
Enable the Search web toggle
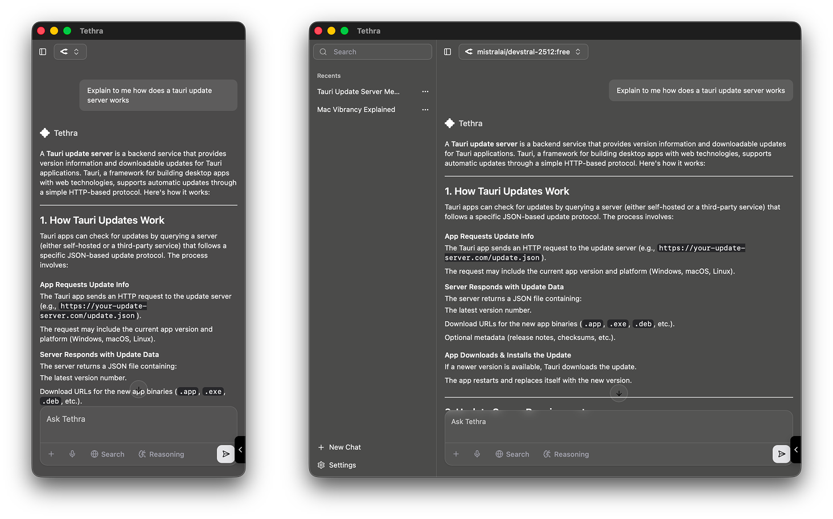512,454
